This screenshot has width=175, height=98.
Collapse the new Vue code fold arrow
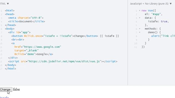[x=139, y=11]
